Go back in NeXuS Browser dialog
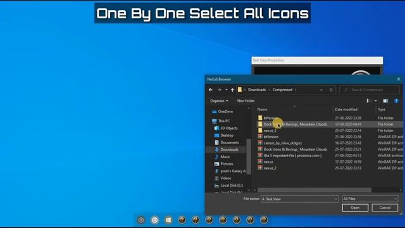405x228 pixels. tap(211, 90)
